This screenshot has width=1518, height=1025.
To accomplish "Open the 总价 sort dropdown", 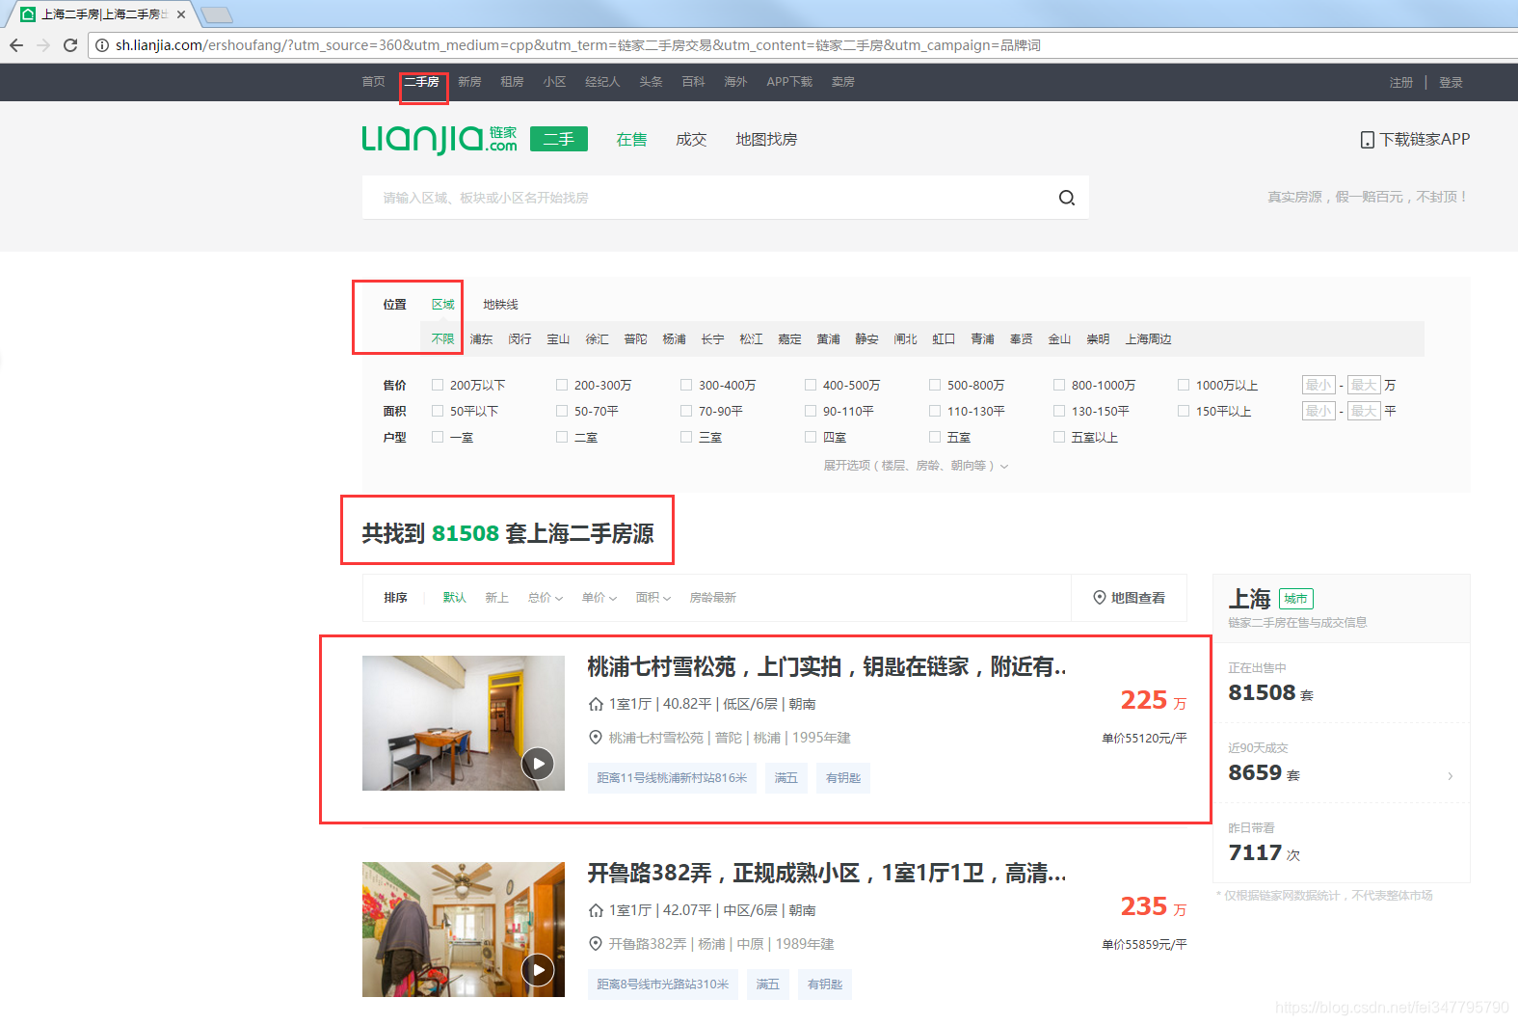I will [545, 598].
